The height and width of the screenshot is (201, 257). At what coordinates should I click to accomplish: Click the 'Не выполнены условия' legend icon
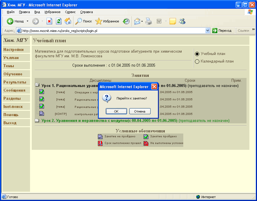(146, 143)
